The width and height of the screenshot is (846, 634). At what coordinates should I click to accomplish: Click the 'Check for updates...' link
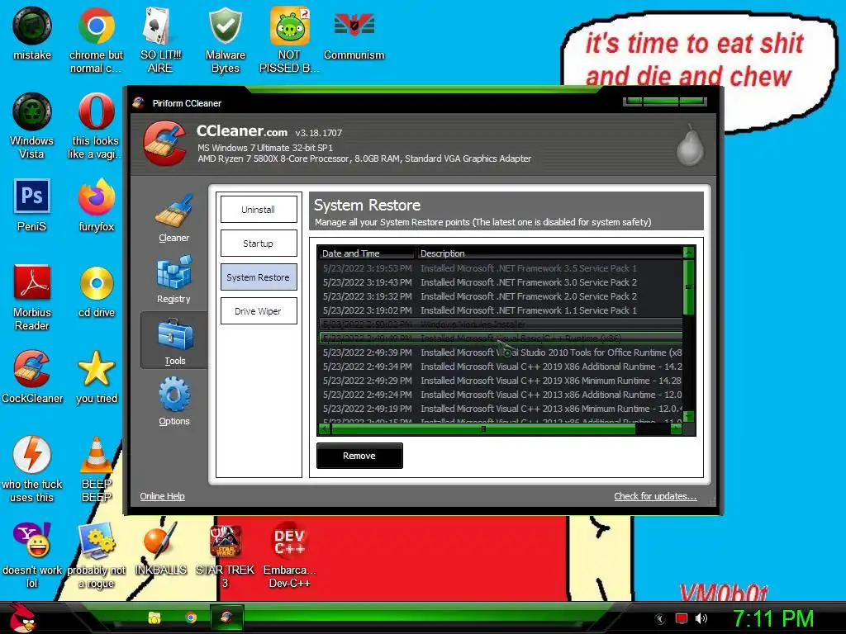coord(655,496)
